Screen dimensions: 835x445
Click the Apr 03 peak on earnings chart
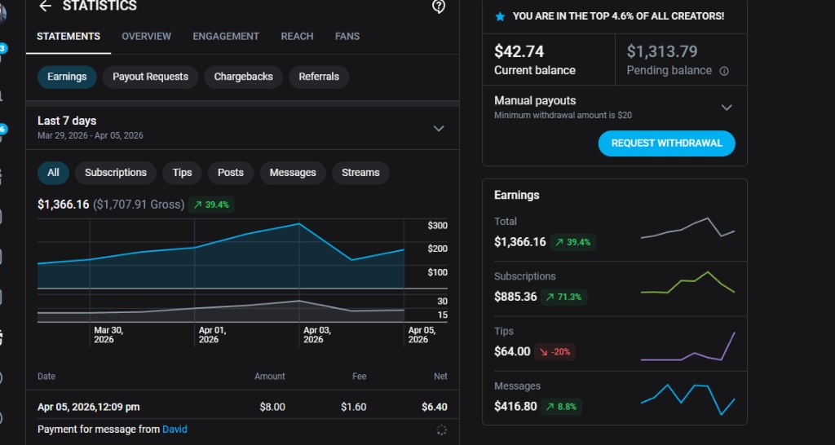point(299,223)
